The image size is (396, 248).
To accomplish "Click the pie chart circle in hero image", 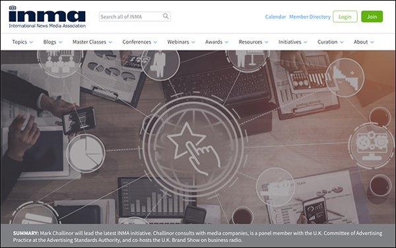I will (86, 153).
